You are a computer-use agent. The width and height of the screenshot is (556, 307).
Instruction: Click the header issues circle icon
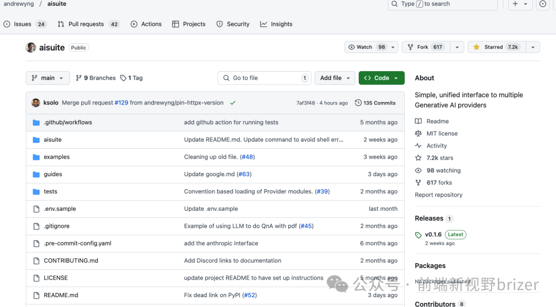click(543, 4)
